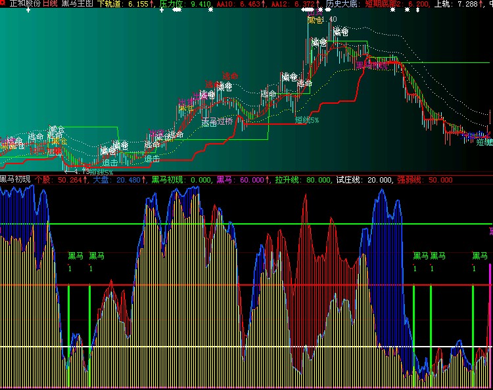Click the 短线5% label near chart center
Image resolution: width=493 pixels, height=390 pixels.
tap(307, 120)
